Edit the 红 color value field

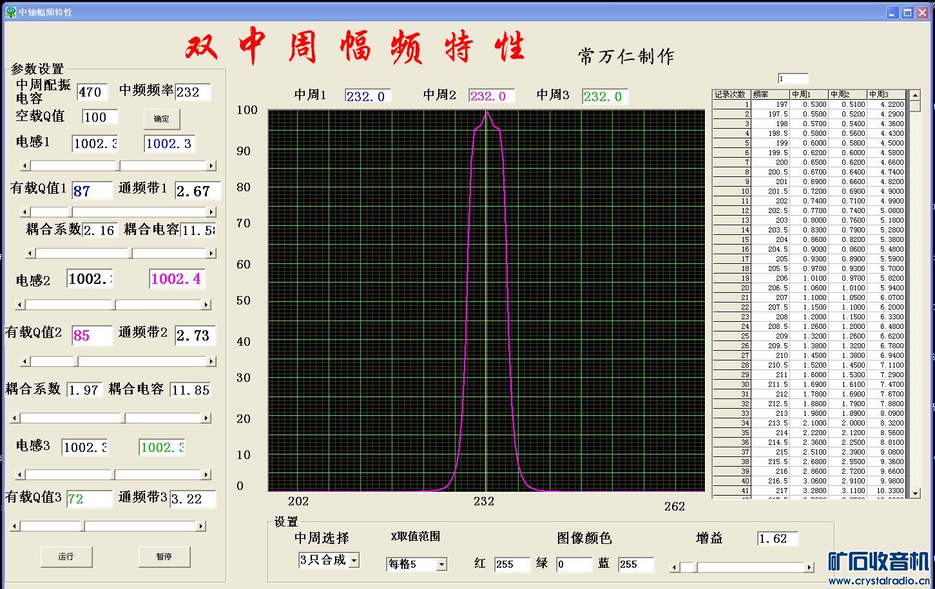[512, 565]
